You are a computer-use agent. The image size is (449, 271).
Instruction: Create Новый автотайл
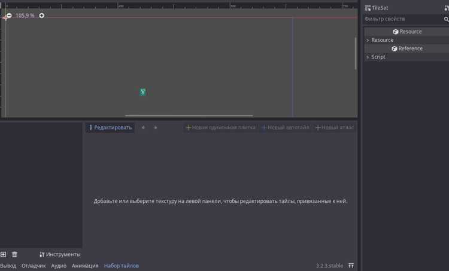click(286, 127)
